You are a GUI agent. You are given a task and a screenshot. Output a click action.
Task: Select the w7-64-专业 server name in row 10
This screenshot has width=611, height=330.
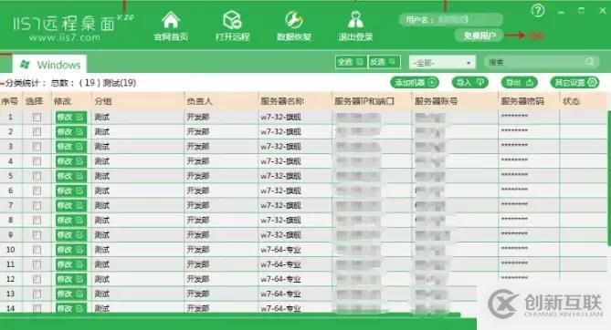pos(280,250)
